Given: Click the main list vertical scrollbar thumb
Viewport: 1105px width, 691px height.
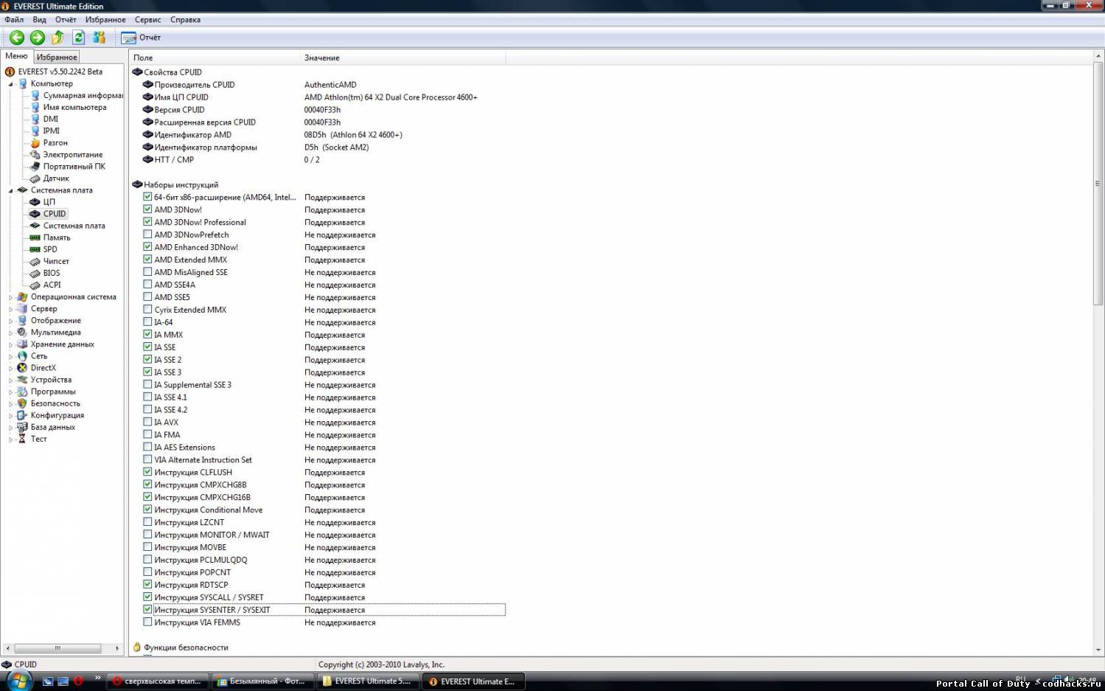Looking at the screenshot, I should [x=1098, y=183].
